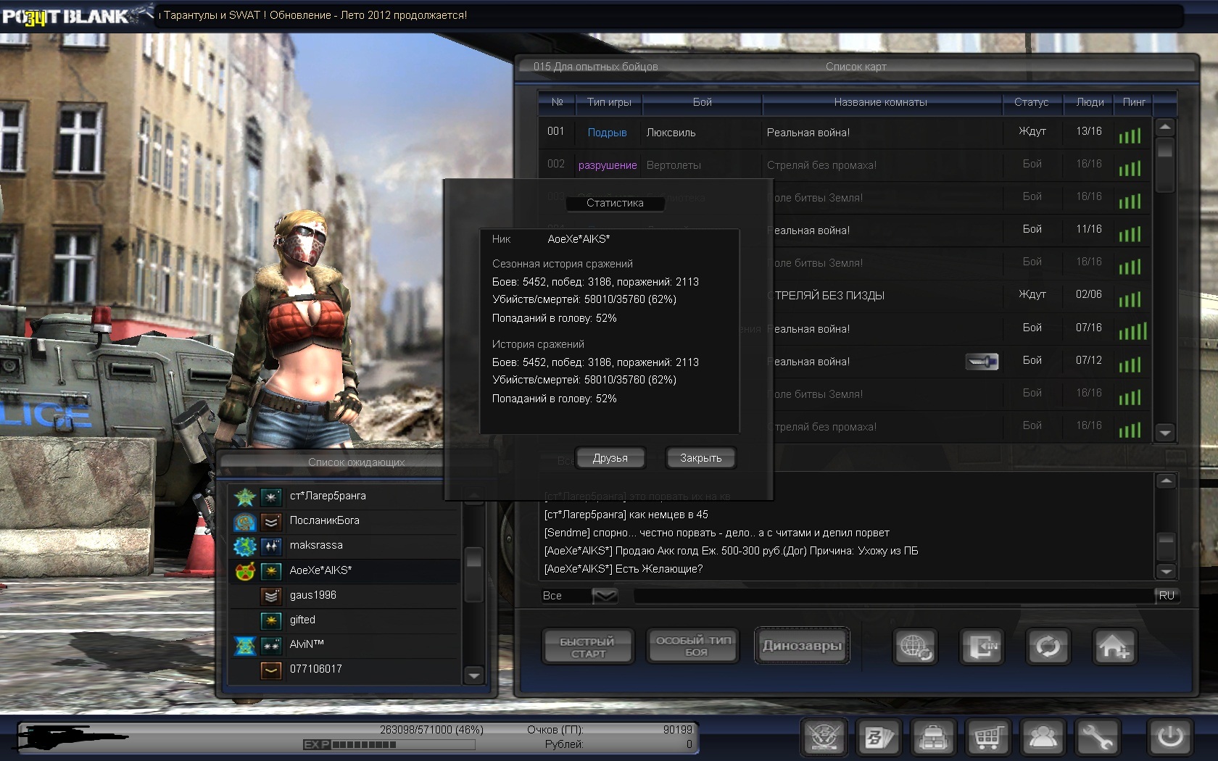This screenshot has height=761, width=1218.
Task: Sort rooms by Тип игры column
Action: coord(608,102)
